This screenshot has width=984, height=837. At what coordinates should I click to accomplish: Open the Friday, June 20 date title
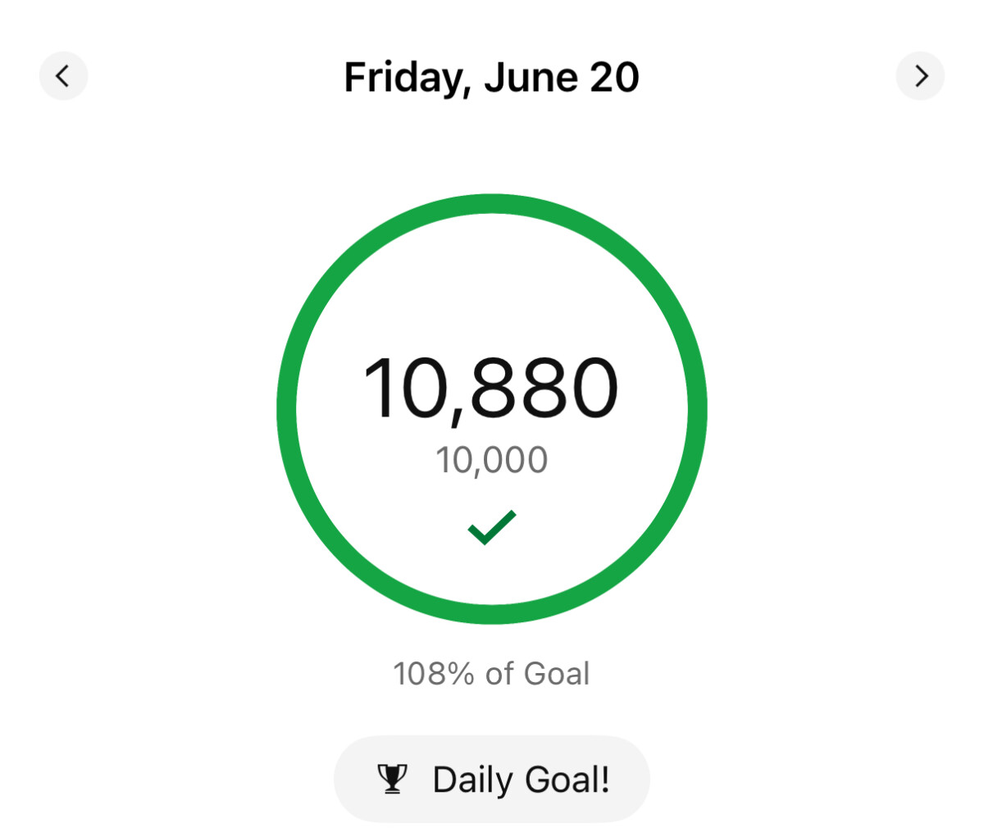coord(491,78)
